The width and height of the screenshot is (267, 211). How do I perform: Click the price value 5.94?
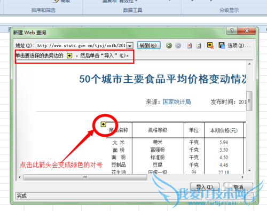pos(224,142)
